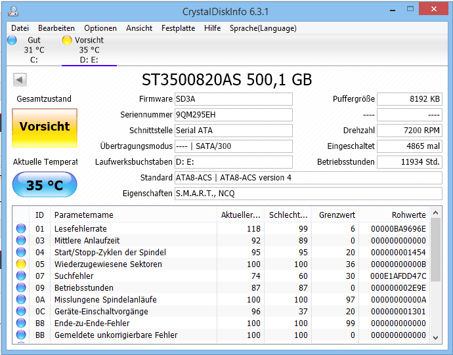This screenshot has width=453, height=355.
Task: Open the Hilfe menu
Action: point(212,28)
